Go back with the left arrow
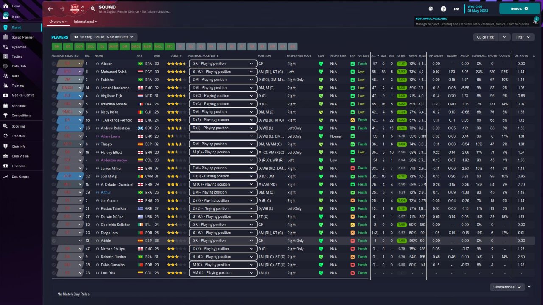The image size is (543, 305). tap(50, 8)
